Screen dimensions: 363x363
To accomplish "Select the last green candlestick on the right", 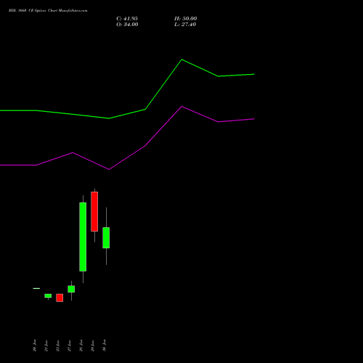I will 106,237.
